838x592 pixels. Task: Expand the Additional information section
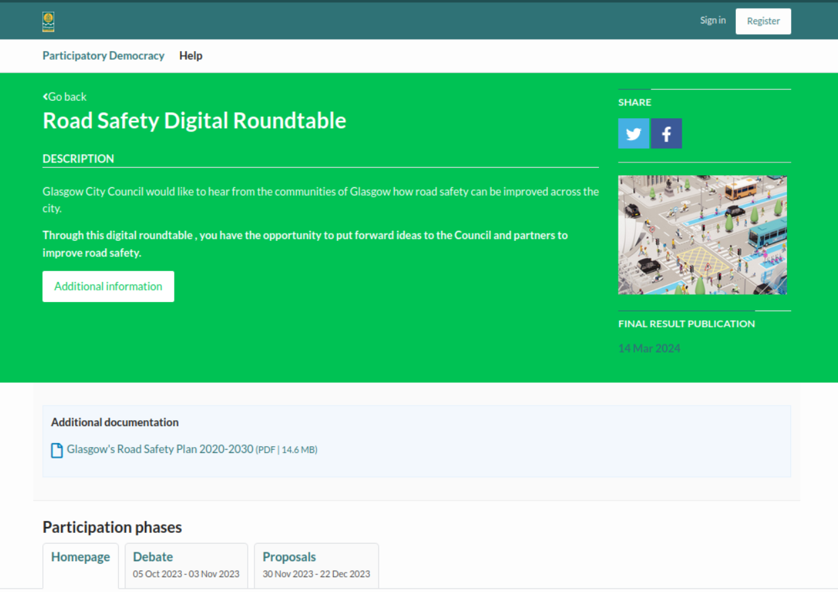[108, 287]
